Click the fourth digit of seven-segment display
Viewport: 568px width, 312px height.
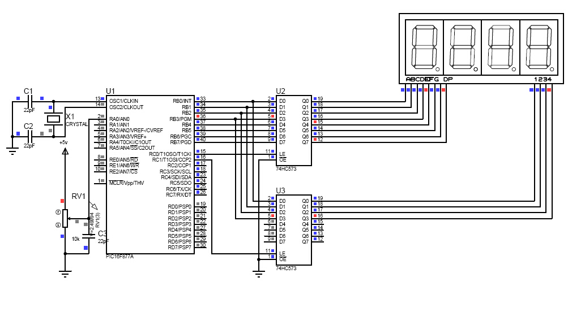pyautogui.click(x=539, y=47)
